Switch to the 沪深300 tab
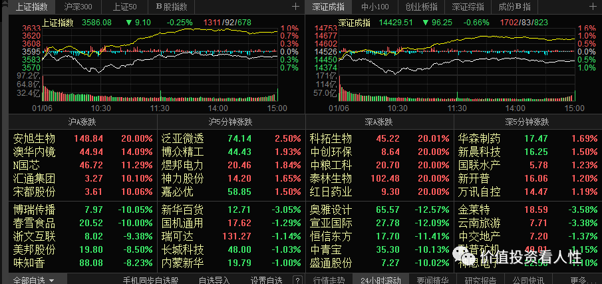Image resolution: width=602 pixels, height=284 pixels. 78,7
